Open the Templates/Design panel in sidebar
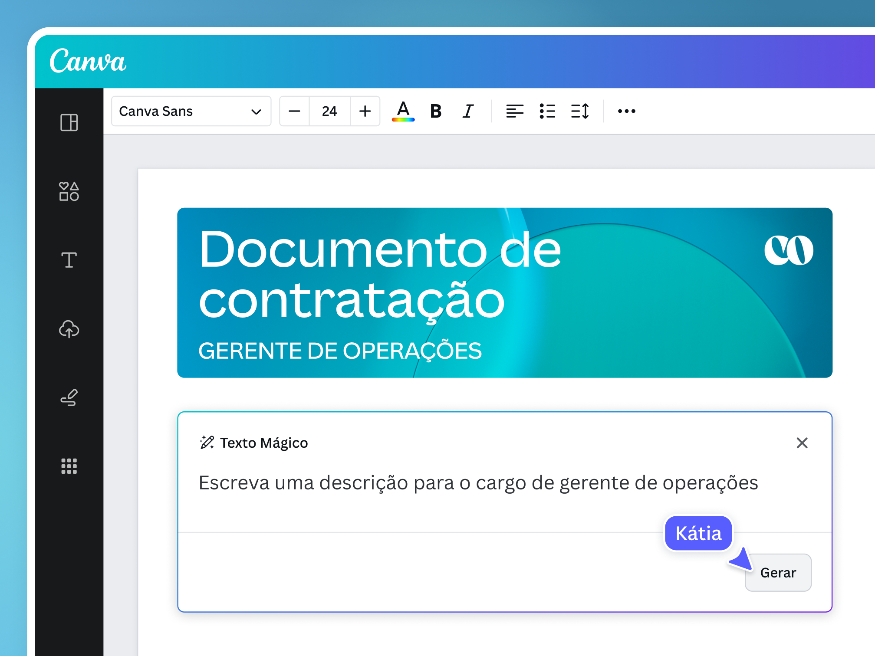 pyautogui.click(x=69, y=122)
